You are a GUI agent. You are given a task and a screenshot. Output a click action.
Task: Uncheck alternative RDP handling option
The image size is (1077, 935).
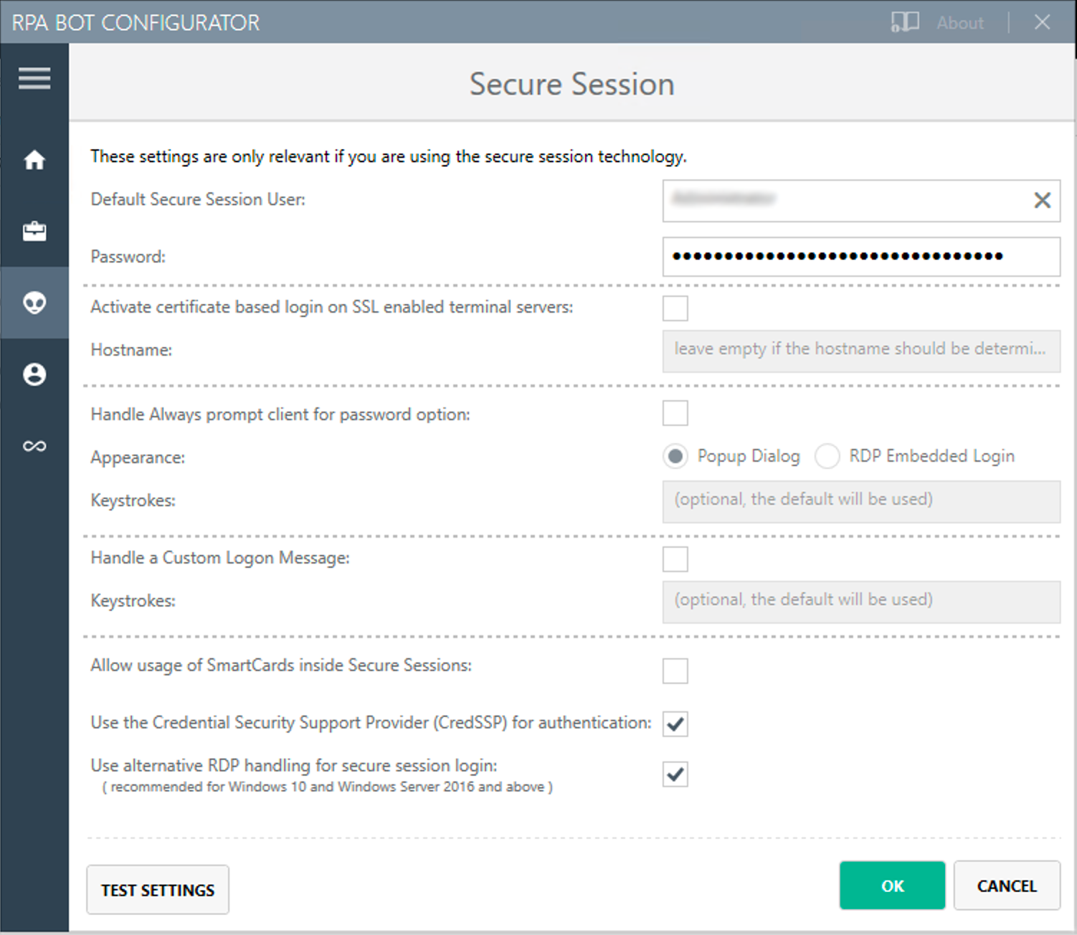675,774
